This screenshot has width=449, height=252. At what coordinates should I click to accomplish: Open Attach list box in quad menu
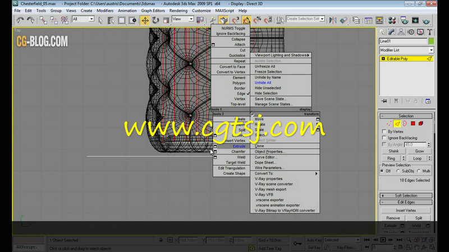click(213, 45)
